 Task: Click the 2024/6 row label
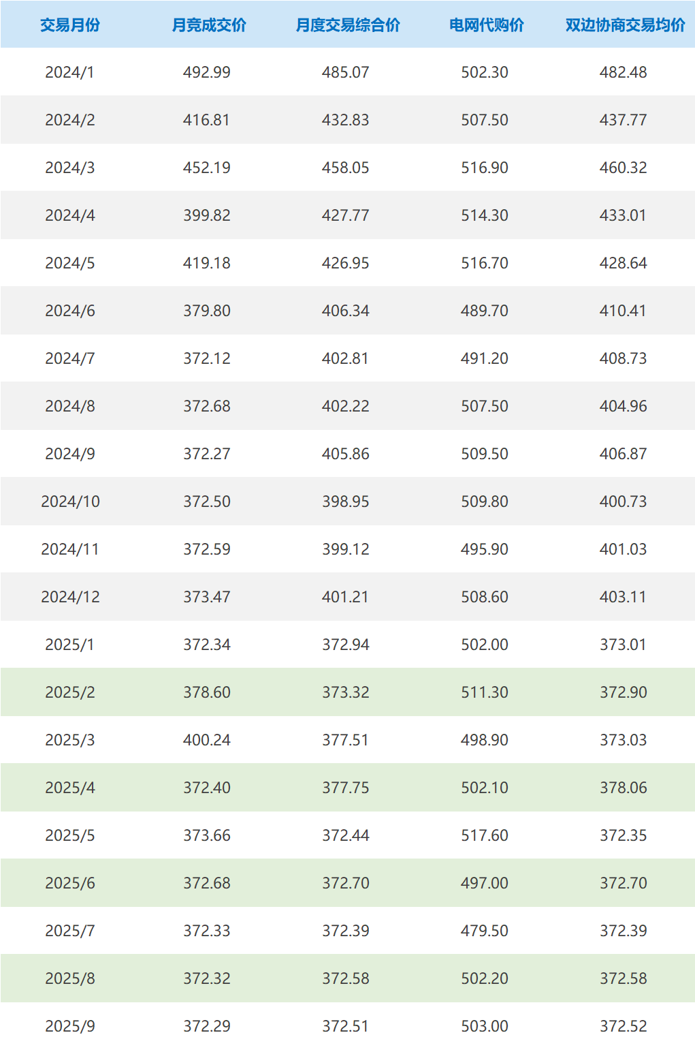tap(69, 311)
